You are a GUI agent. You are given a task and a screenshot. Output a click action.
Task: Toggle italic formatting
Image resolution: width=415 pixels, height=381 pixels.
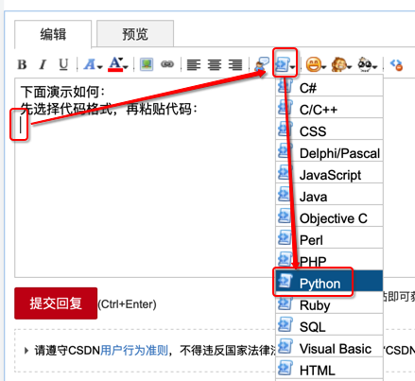[x=43, y=64]
